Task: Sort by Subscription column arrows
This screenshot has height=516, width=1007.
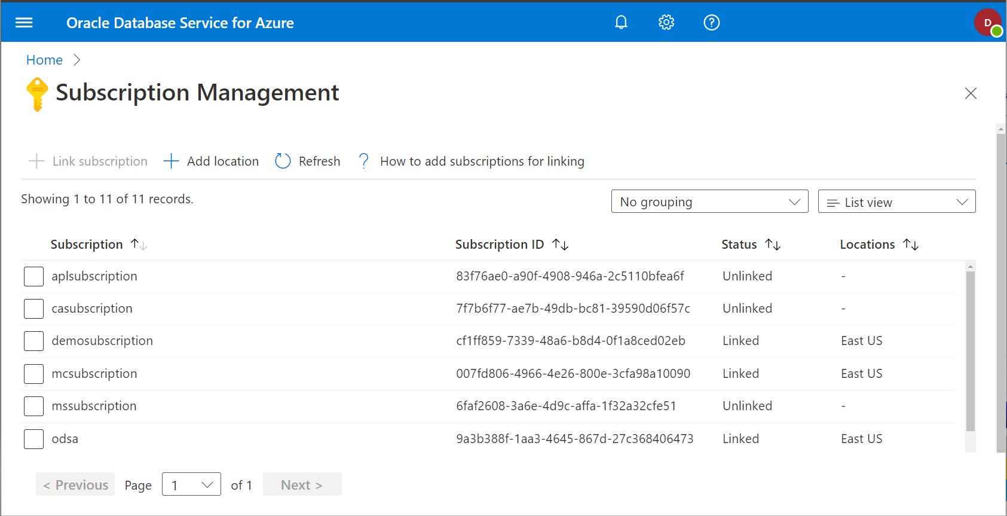Action: [x=139, y=245]
